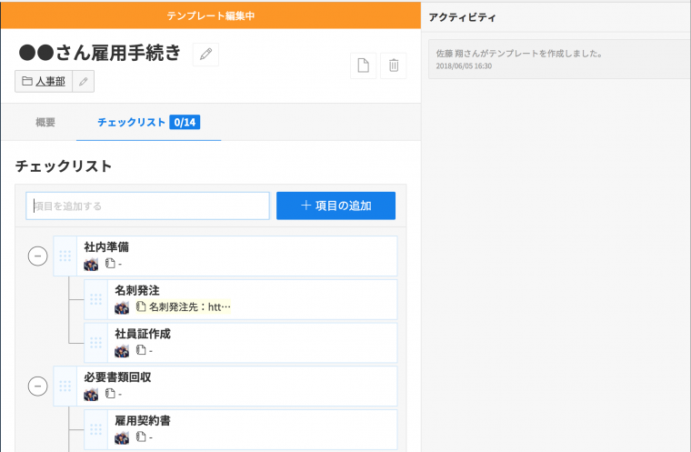Select the チェックリスト tab

[131, 122]
